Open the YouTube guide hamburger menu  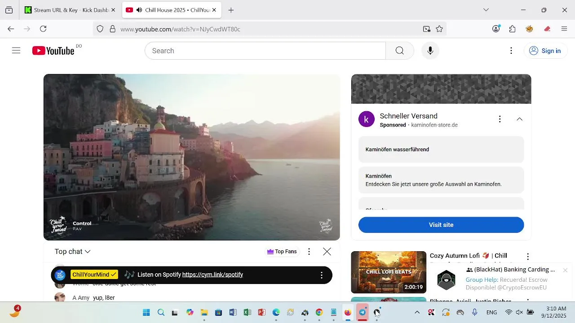(x=16, y=51)
